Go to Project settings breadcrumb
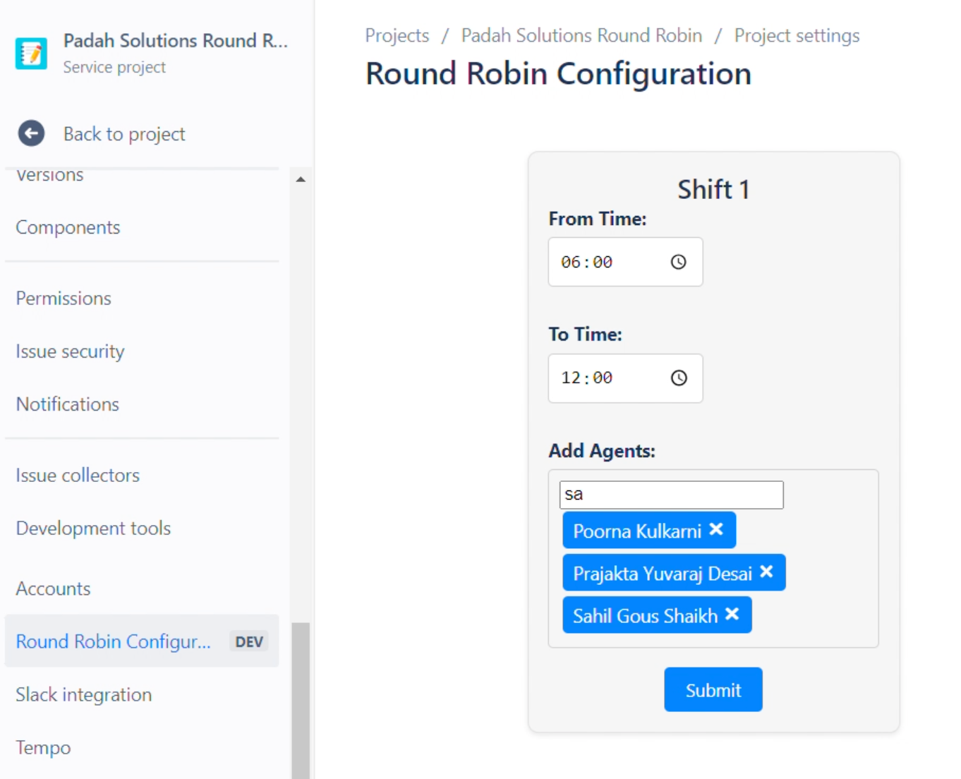The height and width of the screenshot is (779, 961). (797, 35)
